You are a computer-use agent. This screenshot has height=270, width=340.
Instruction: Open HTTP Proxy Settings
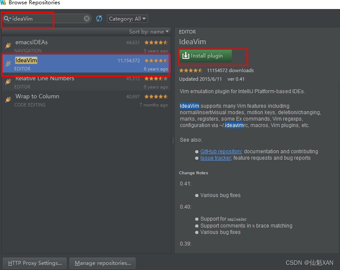pyautogui.click(x=35, y=263)
